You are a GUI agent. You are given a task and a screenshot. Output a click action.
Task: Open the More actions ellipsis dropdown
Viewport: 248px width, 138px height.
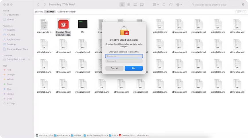[x=179, y=5]
